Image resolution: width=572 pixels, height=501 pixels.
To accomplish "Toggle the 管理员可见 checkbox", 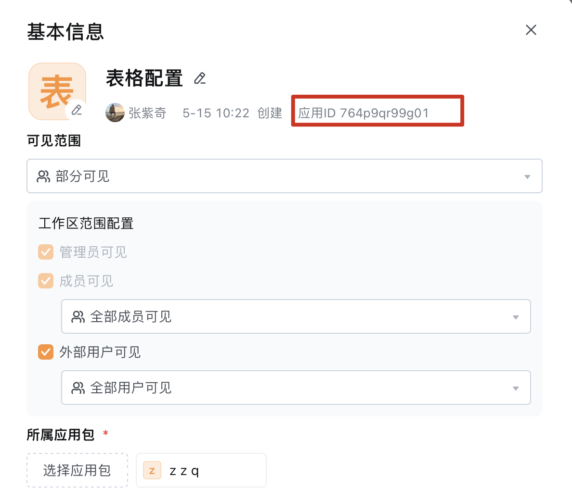I will click(x=46, y=252).
